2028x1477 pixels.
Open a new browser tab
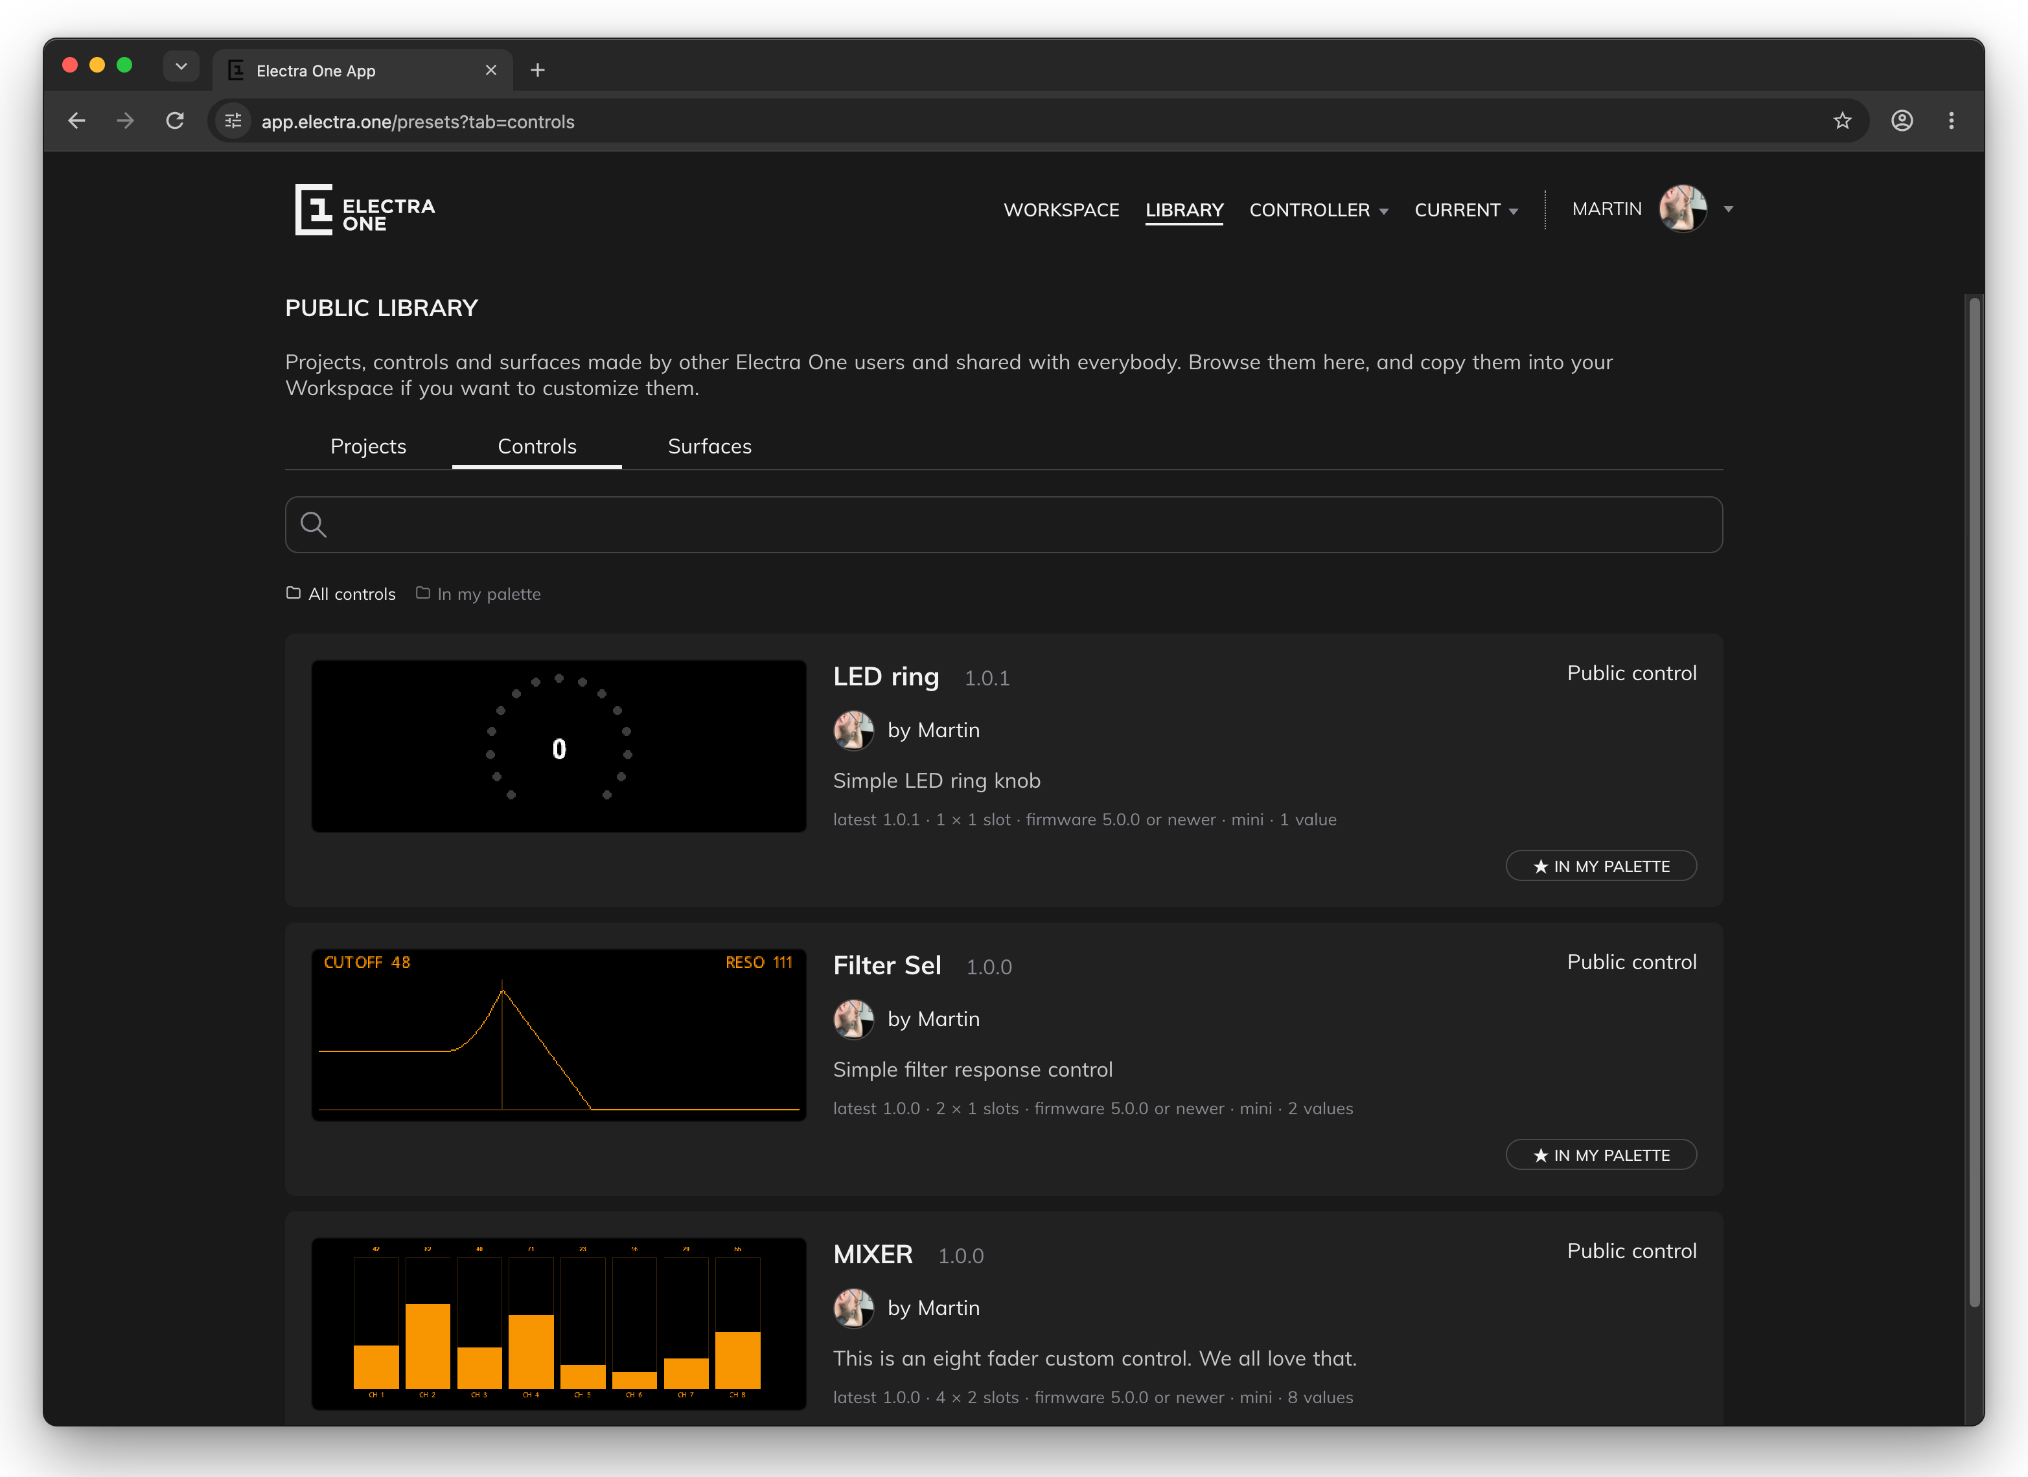[537, 70]
